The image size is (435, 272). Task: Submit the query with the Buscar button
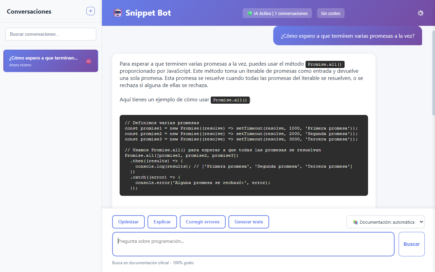412,244
